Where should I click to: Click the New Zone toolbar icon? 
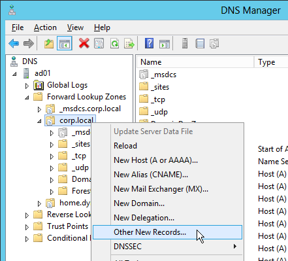pos(214,43)
